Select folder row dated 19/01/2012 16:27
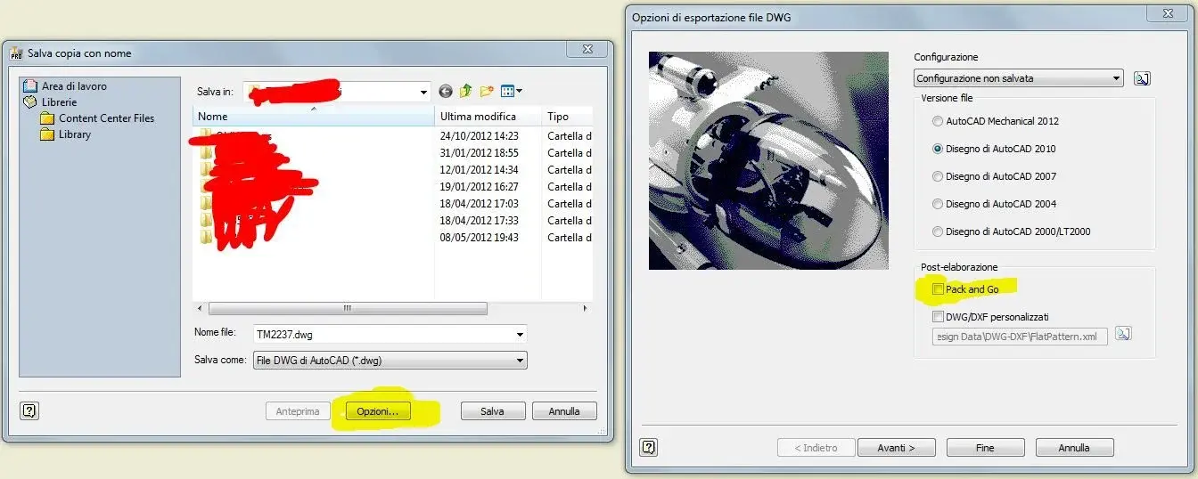Viewport: 1198px width, 479px height. pos(392,187)
